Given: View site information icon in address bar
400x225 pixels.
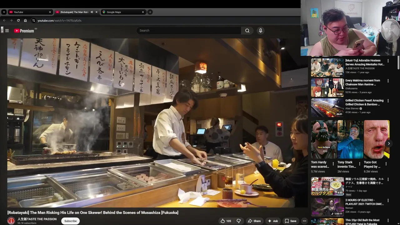Looking at the screenshot, I should point(33,20).
